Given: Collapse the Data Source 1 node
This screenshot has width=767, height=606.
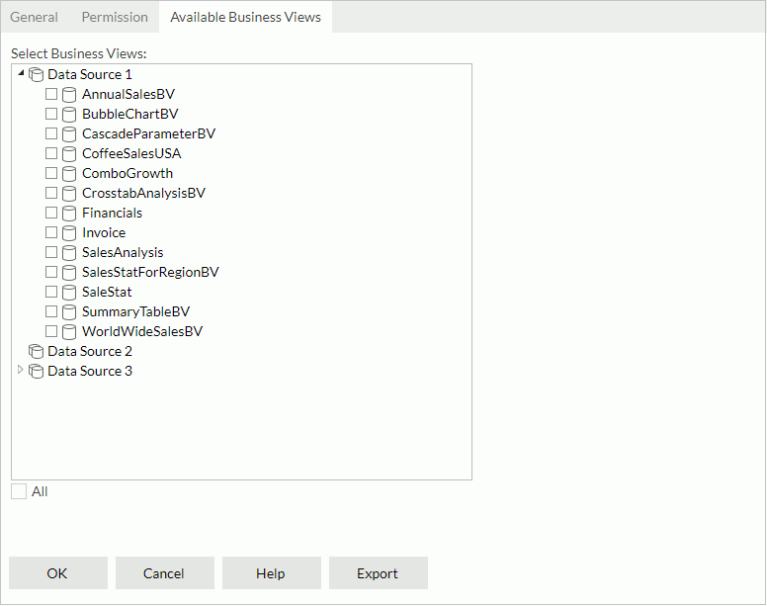Looking at the screenshot, I should click(x=21, y=74).
